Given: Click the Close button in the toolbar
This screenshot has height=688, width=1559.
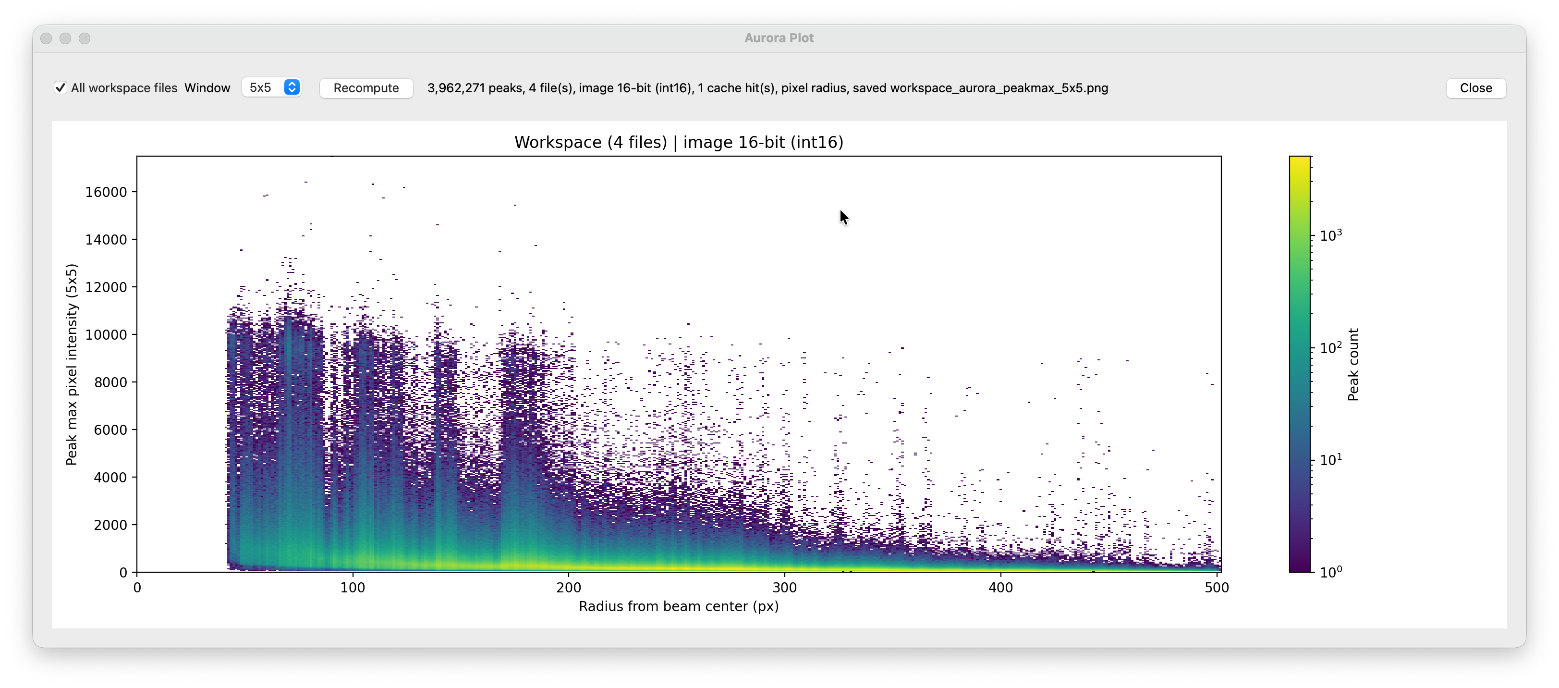Looking at the screenshot, I should point(1475,88).
